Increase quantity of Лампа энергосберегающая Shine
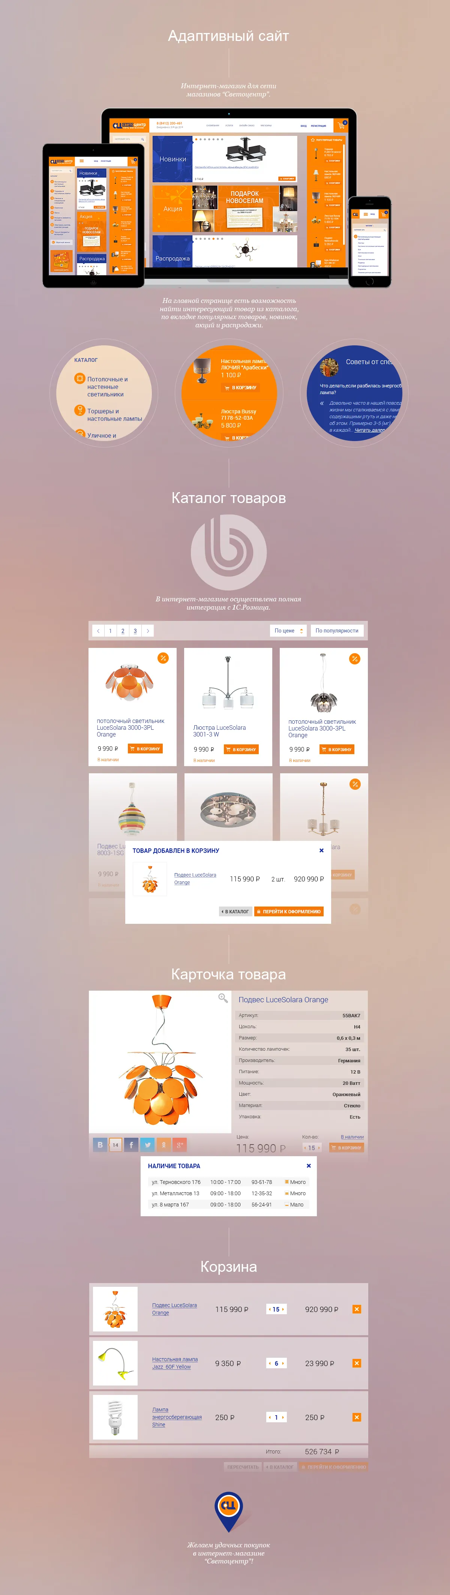Image resolution: width=450 pixels, height=1595 pixels. pos(284,1417)
